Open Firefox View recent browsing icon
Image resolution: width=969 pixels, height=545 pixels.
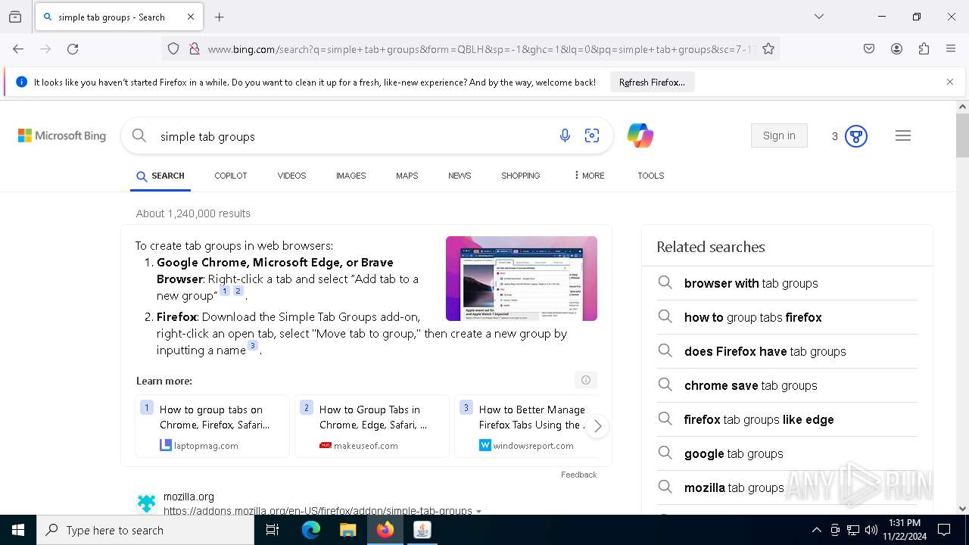tap(15, 17)
